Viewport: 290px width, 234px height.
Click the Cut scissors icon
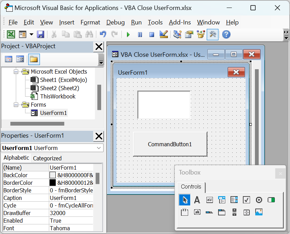54,34
